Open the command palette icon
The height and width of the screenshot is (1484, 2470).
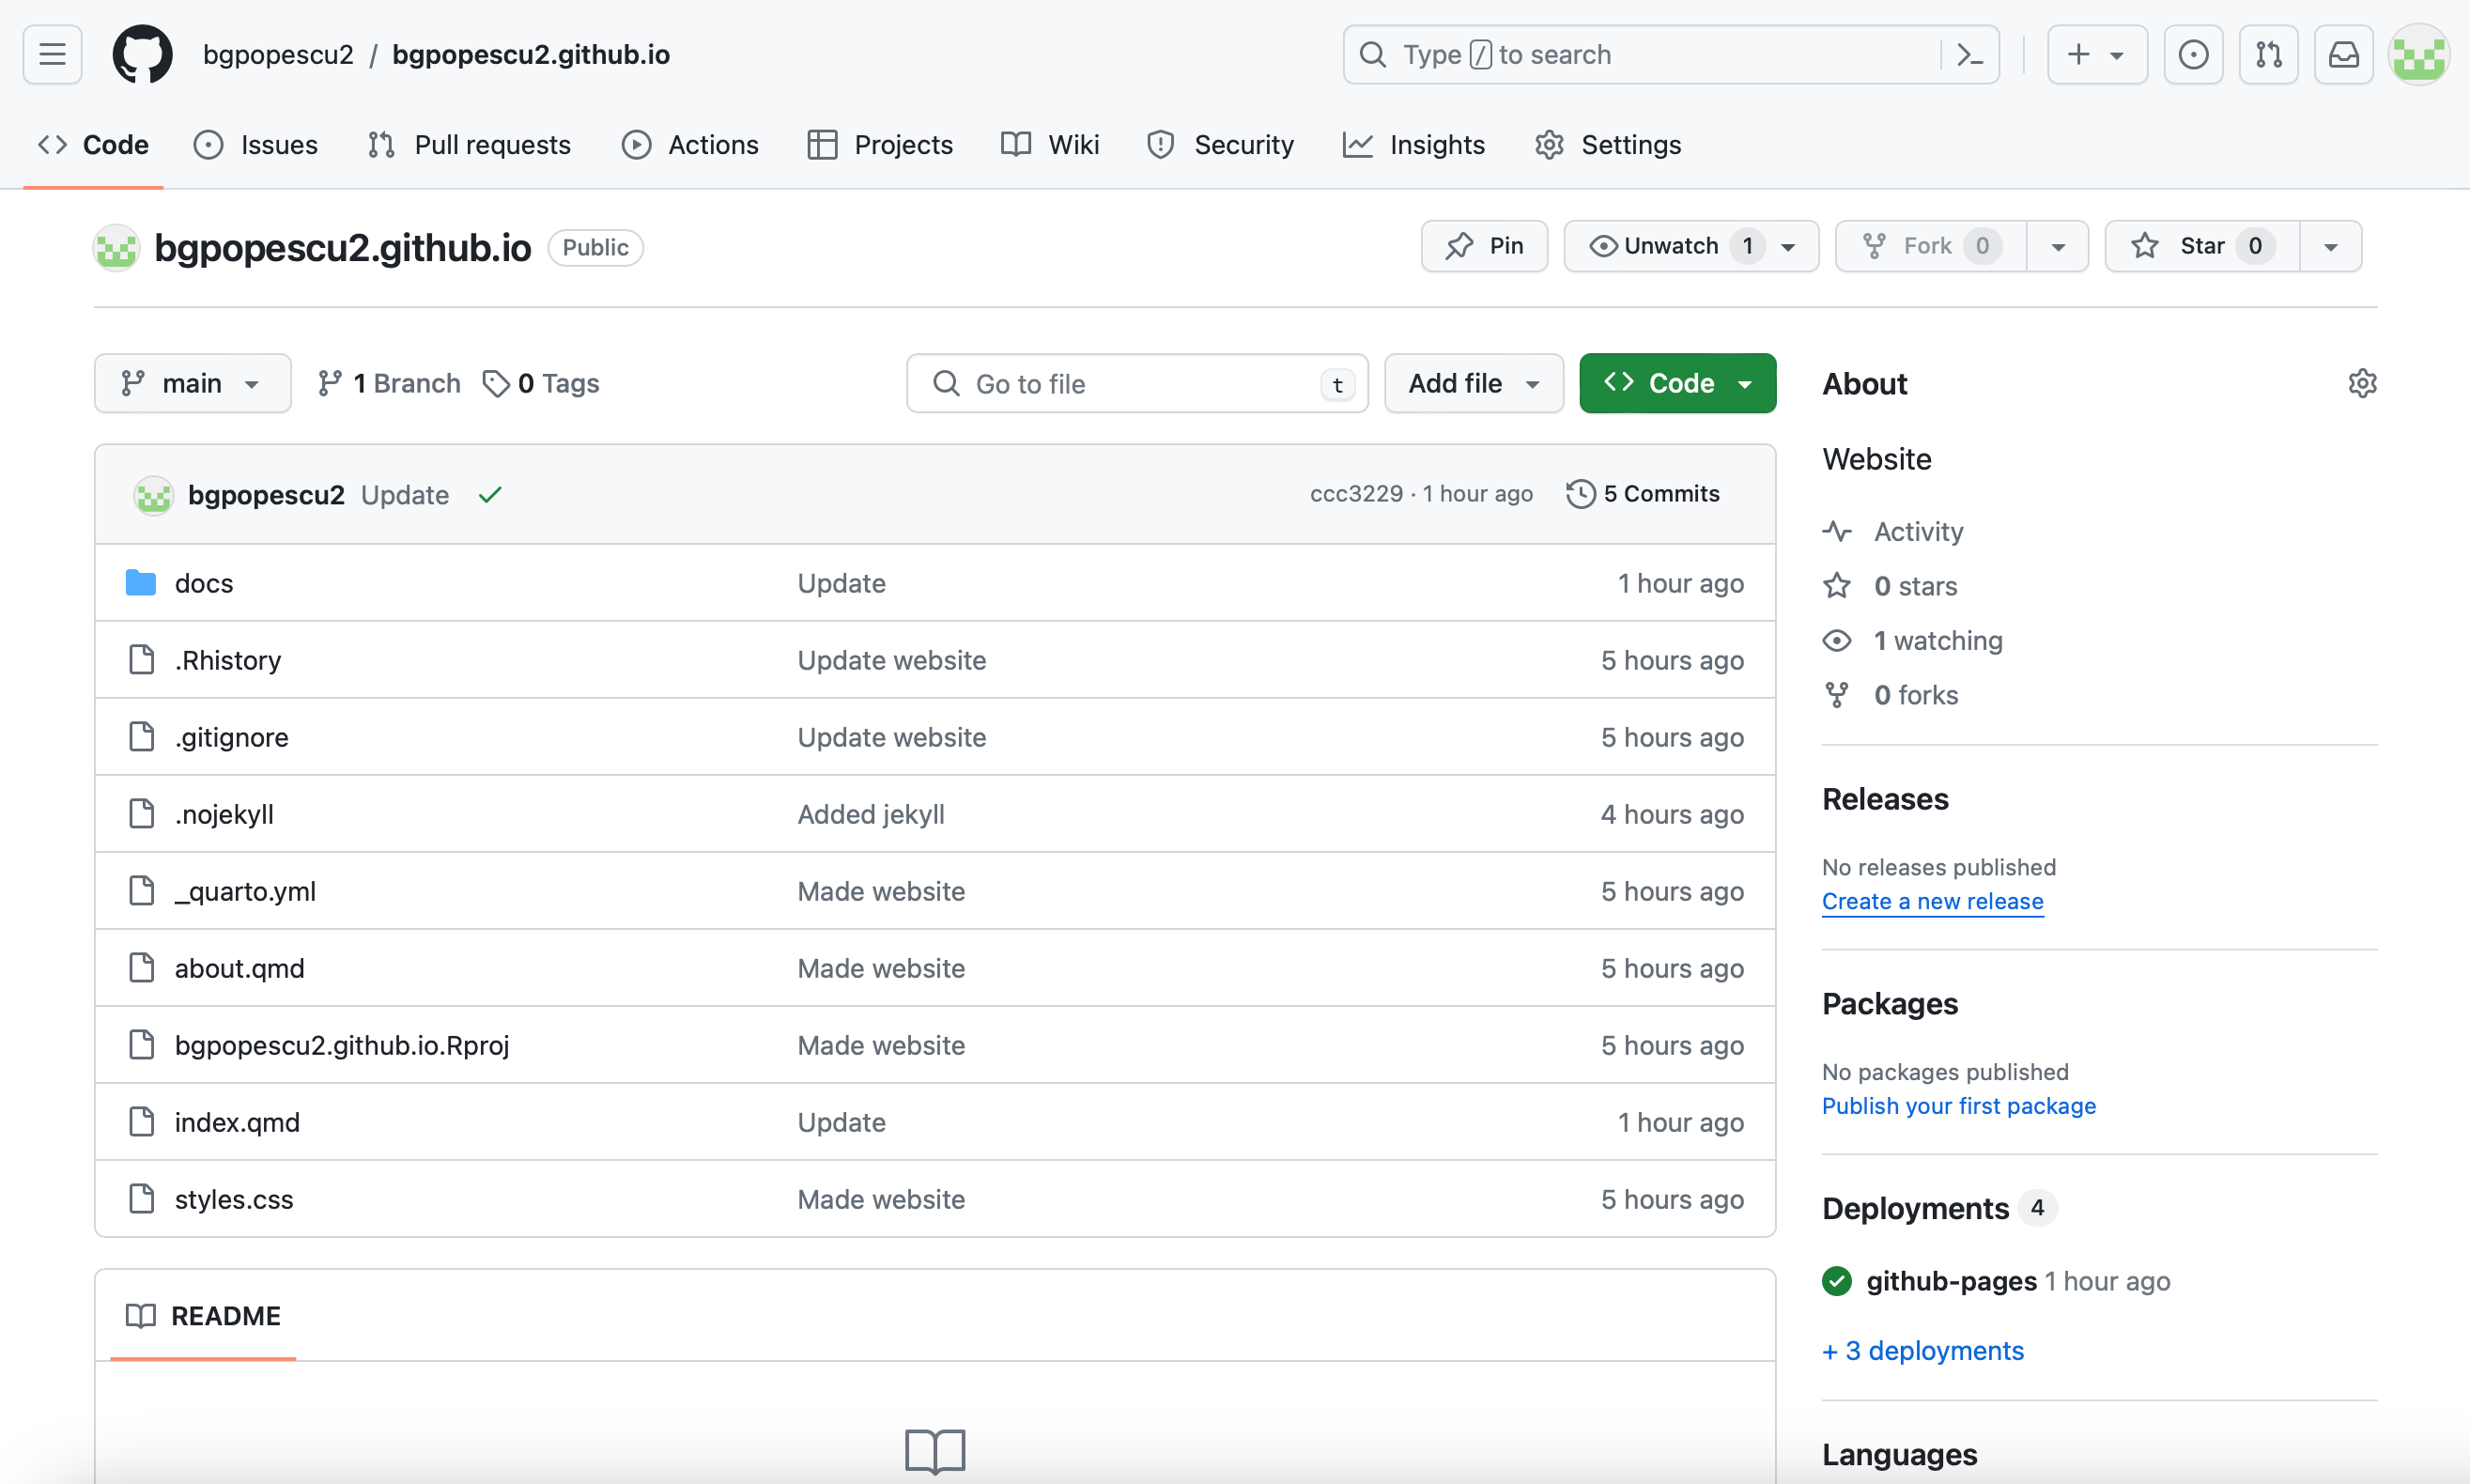click(1969, 54)
